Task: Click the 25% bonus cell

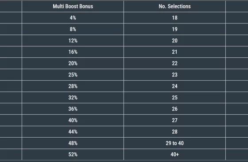Action: point(73,75)
